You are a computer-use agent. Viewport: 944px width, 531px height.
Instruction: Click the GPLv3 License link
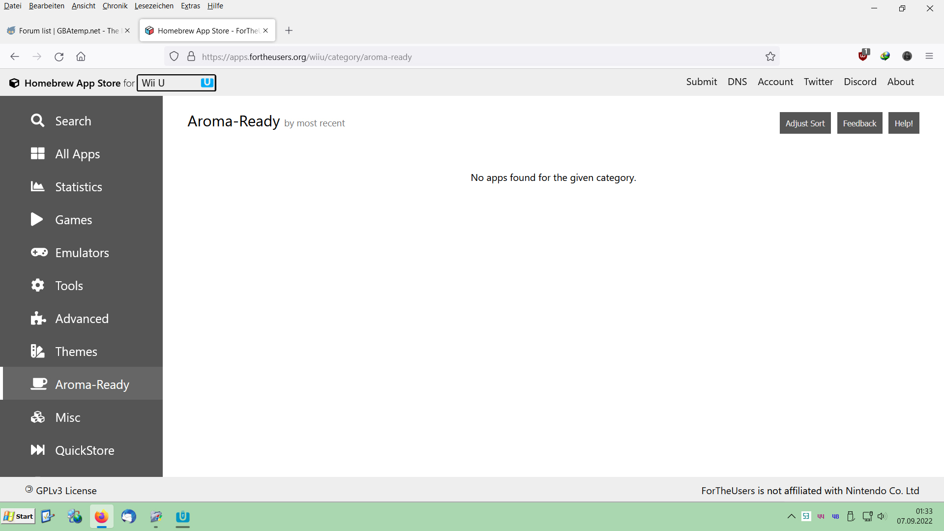pyautogui.click(x=66, y=491)
